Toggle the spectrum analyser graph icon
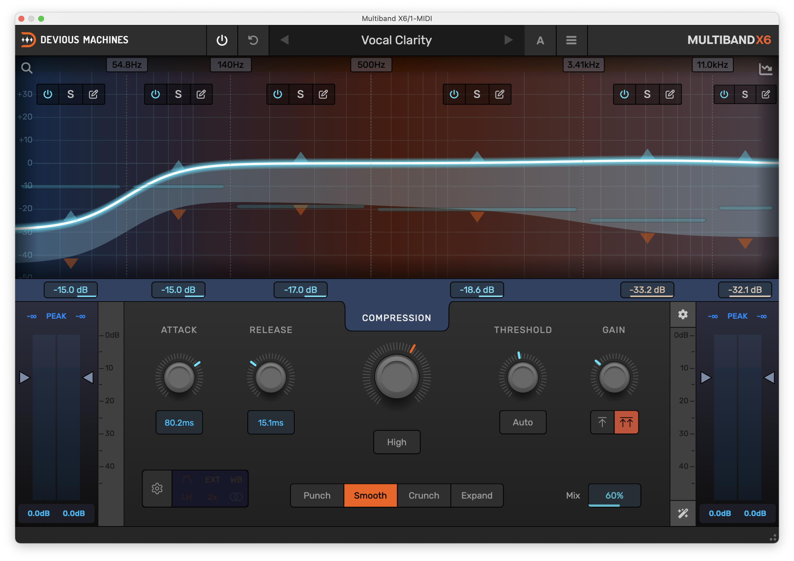The width and height of the screenshot is (794, 561). click(x=765, y=69)
